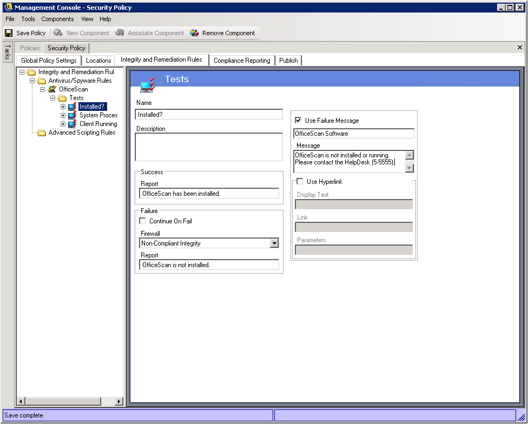528x424 pixels.
Task: Click the Client Running test icon
Action: click(72, 124)
